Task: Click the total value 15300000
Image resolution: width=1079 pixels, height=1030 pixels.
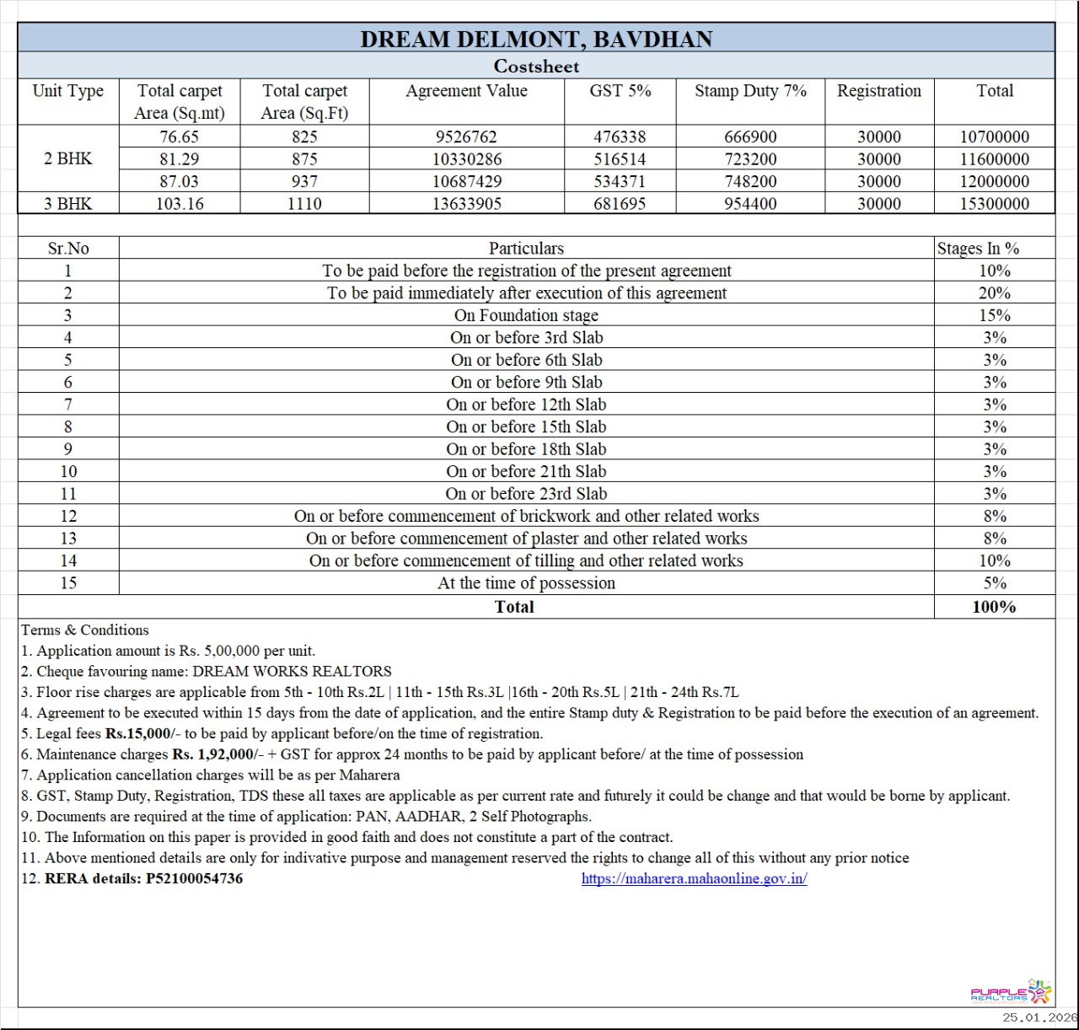Action: coord(994,203)
